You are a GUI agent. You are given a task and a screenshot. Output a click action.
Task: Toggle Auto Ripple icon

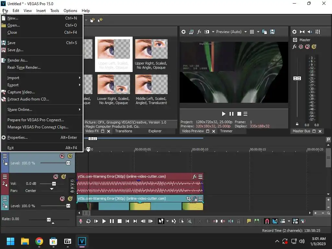tap(283, 221)
